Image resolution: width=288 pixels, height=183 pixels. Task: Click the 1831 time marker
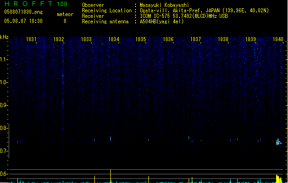31,39
